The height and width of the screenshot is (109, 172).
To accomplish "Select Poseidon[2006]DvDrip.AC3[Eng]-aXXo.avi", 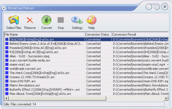I will pos(38,48).
